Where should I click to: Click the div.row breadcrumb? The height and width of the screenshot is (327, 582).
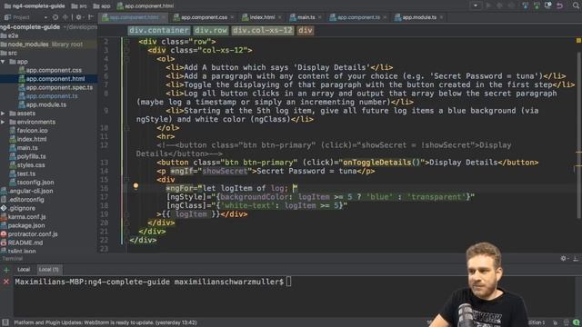(x=210, y=30)
